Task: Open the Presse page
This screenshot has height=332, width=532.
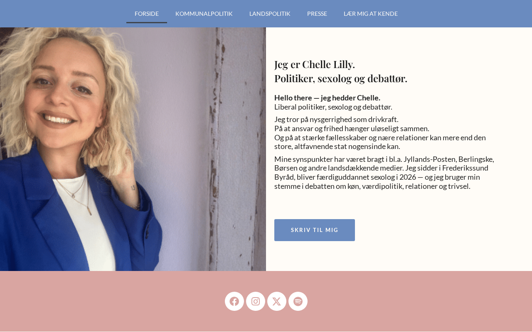Action: tap(317, 14)
